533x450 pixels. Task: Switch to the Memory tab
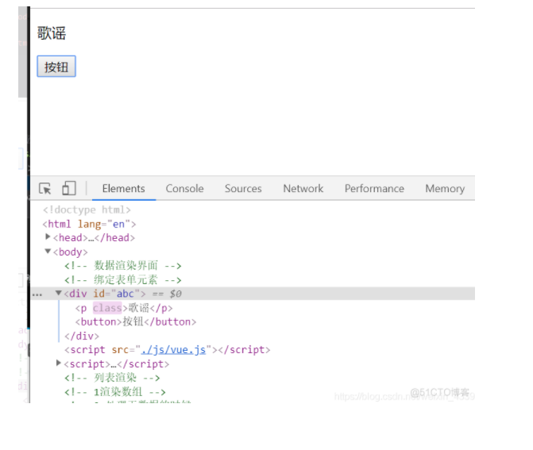(445, 188)
